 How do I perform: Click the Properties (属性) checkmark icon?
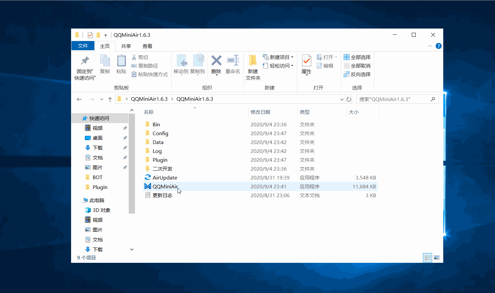coord(306,61)
